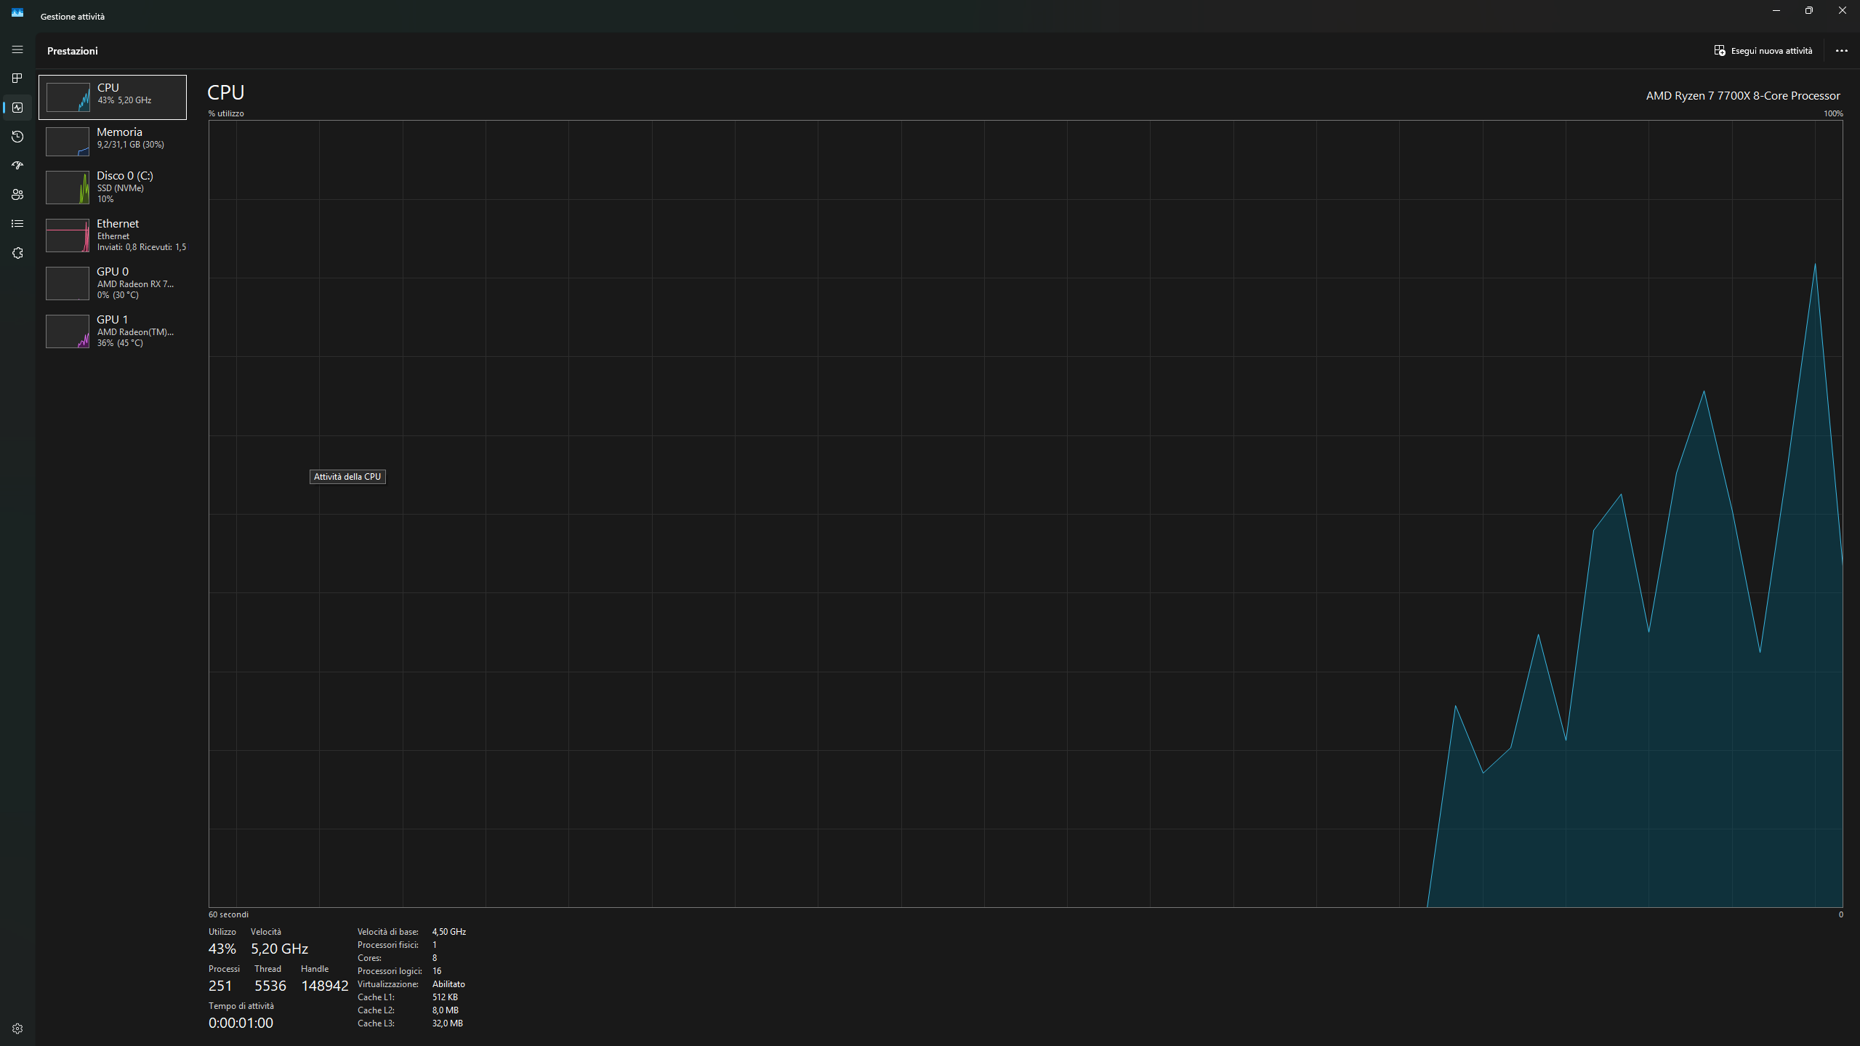The width and height of the screenshot is (1860, 1046).
Task: Restore down the Task Manager window
Action: [1809, 11]
